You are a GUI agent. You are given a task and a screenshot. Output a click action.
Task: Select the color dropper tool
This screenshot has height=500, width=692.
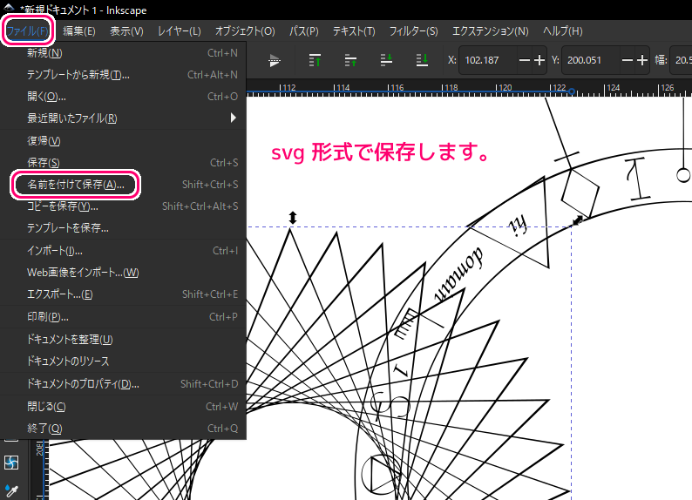click(11, 492)
